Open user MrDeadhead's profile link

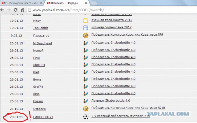tap(42, 43)
